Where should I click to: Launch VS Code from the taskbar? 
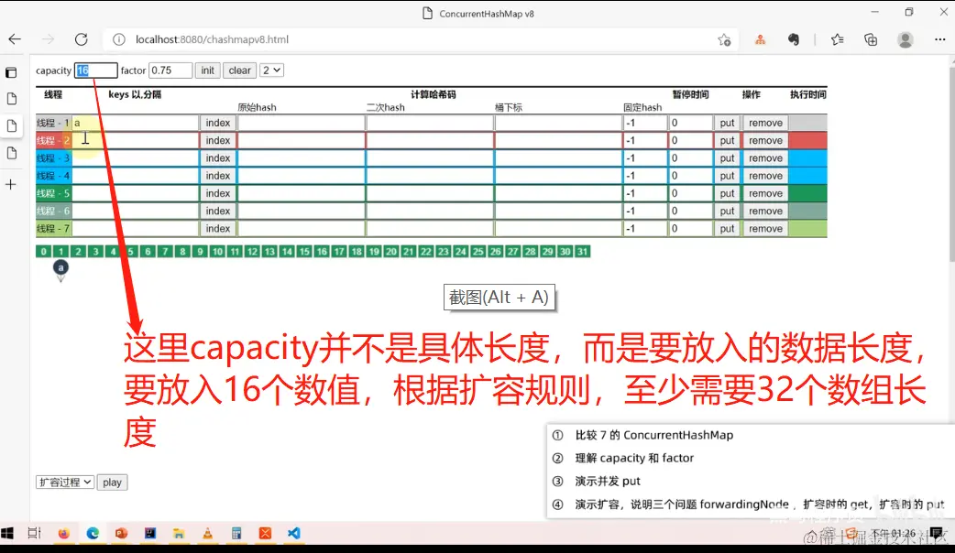tap(293, 532)
